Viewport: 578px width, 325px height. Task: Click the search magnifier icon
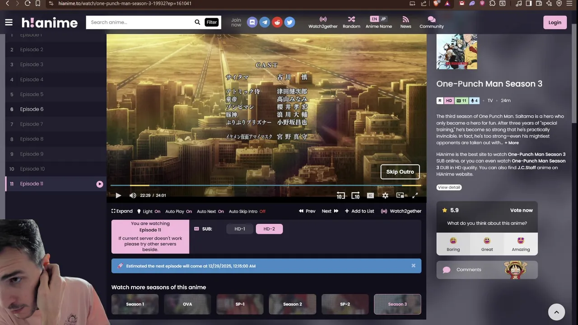coord(197,22)
